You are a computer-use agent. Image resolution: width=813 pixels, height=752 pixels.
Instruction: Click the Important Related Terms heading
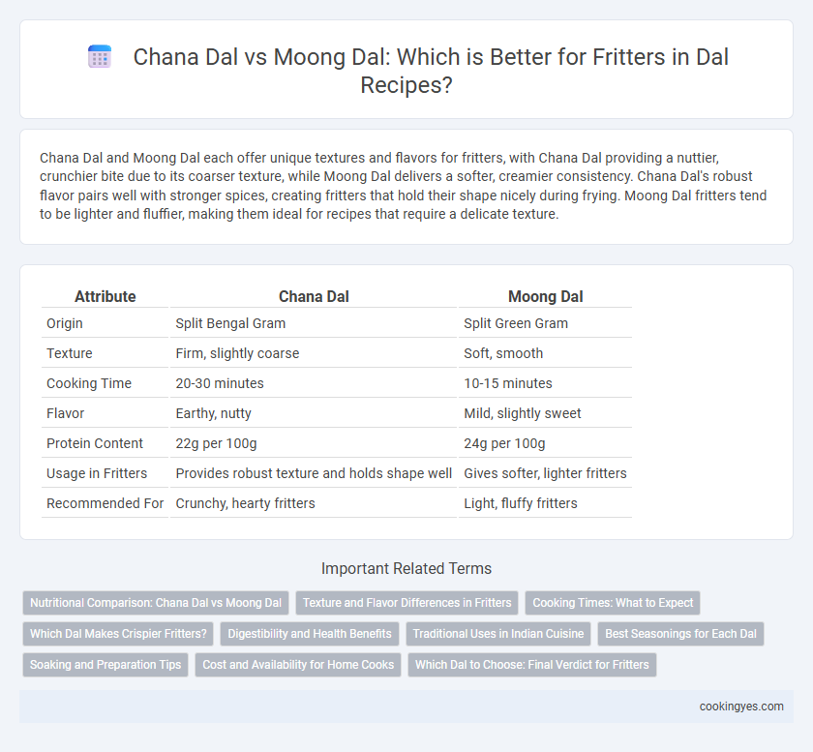[406, 568]
